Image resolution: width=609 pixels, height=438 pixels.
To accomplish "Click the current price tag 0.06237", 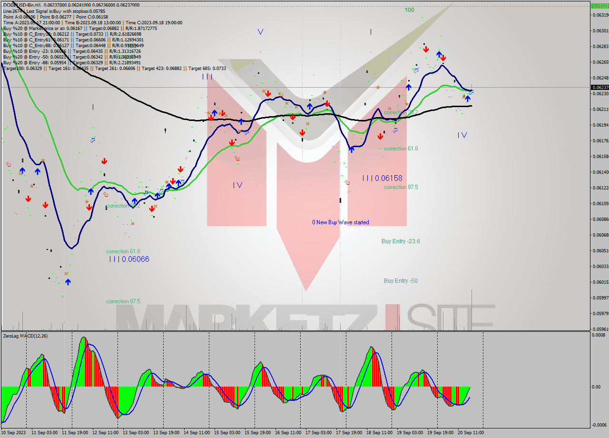I will (599, 87).
